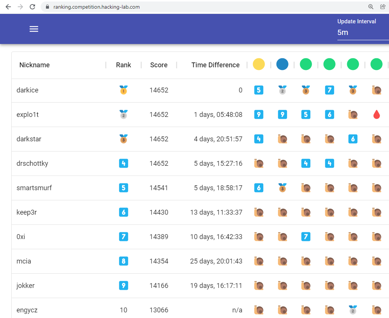Select nickname darkice
The image size is (389, 318).
coord(27,90)
